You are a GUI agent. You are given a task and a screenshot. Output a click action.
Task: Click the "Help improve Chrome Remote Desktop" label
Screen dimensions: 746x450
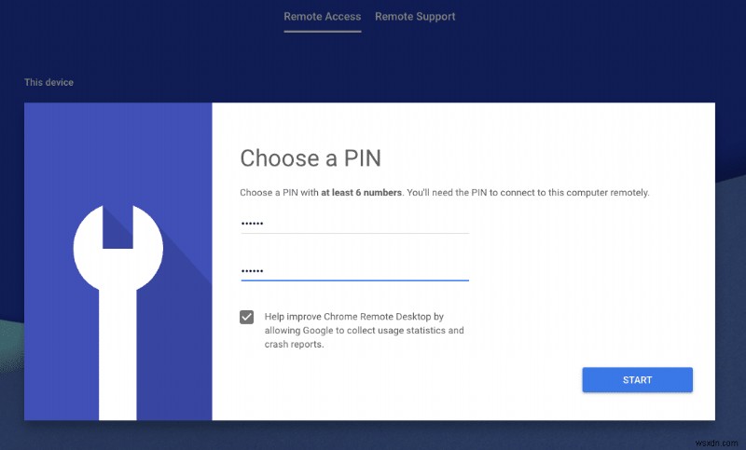point(354,317)
